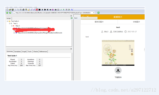The image size is (159, 95).
Task: Print using the printer icon
Action: pos(23,10)
